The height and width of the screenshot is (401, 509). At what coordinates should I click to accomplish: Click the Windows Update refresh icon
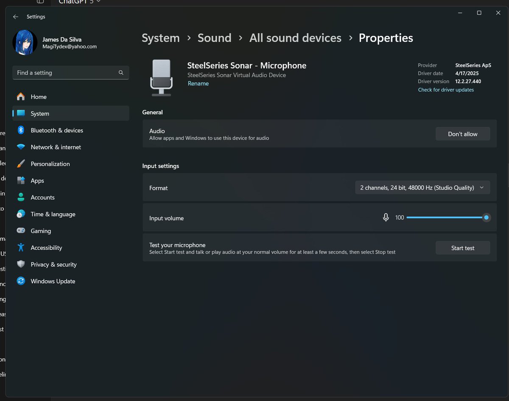pyautogui.click(x=21, y=281)
